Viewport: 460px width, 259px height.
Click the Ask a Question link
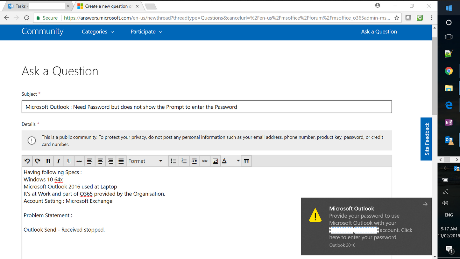pyautogui.click(x=379, y=32)
